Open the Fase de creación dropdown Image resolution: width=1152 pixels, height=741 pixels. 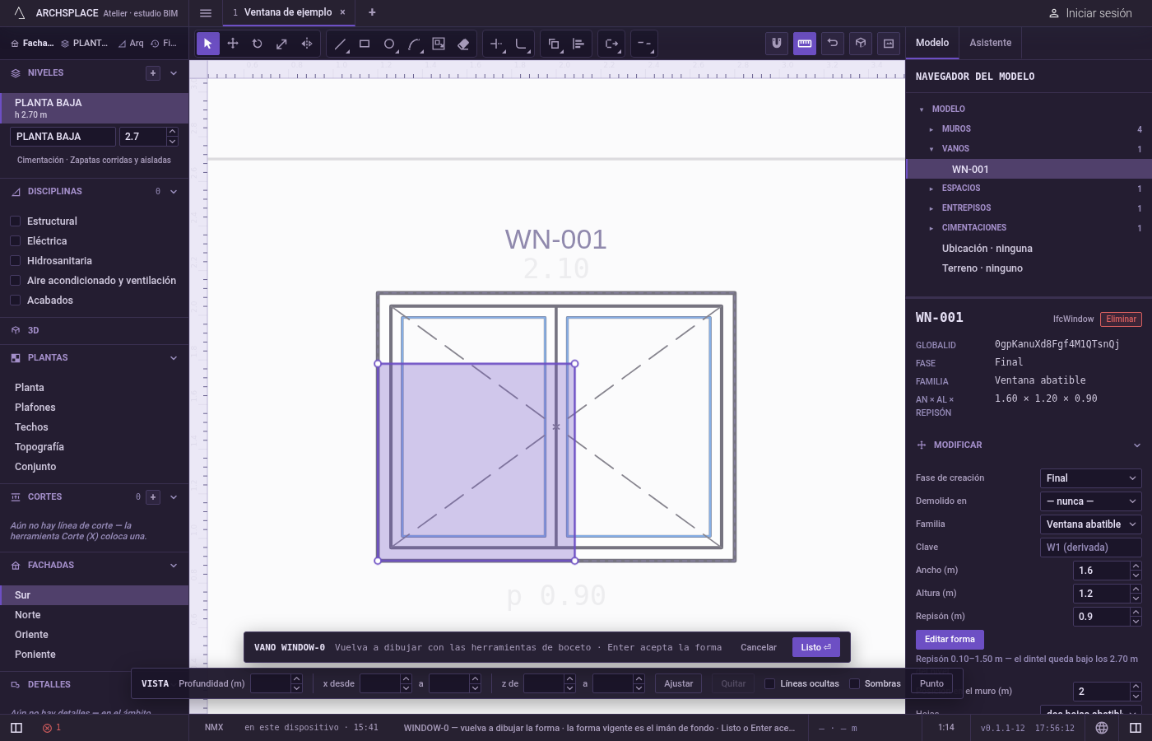1091,478
